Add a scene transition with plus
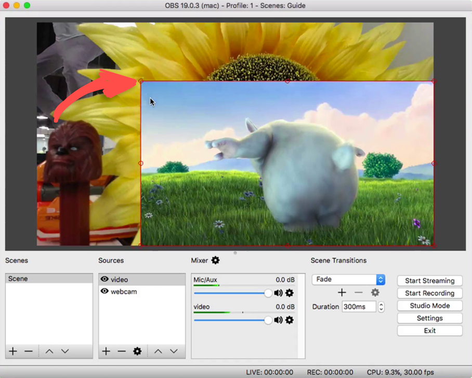 click(342, 293)
